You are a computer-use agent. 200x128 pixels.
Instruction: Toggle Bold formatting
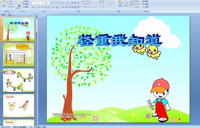tap(33, 7)
